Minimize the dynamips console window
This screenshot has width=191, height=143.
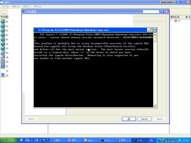(x=148, y=30)
